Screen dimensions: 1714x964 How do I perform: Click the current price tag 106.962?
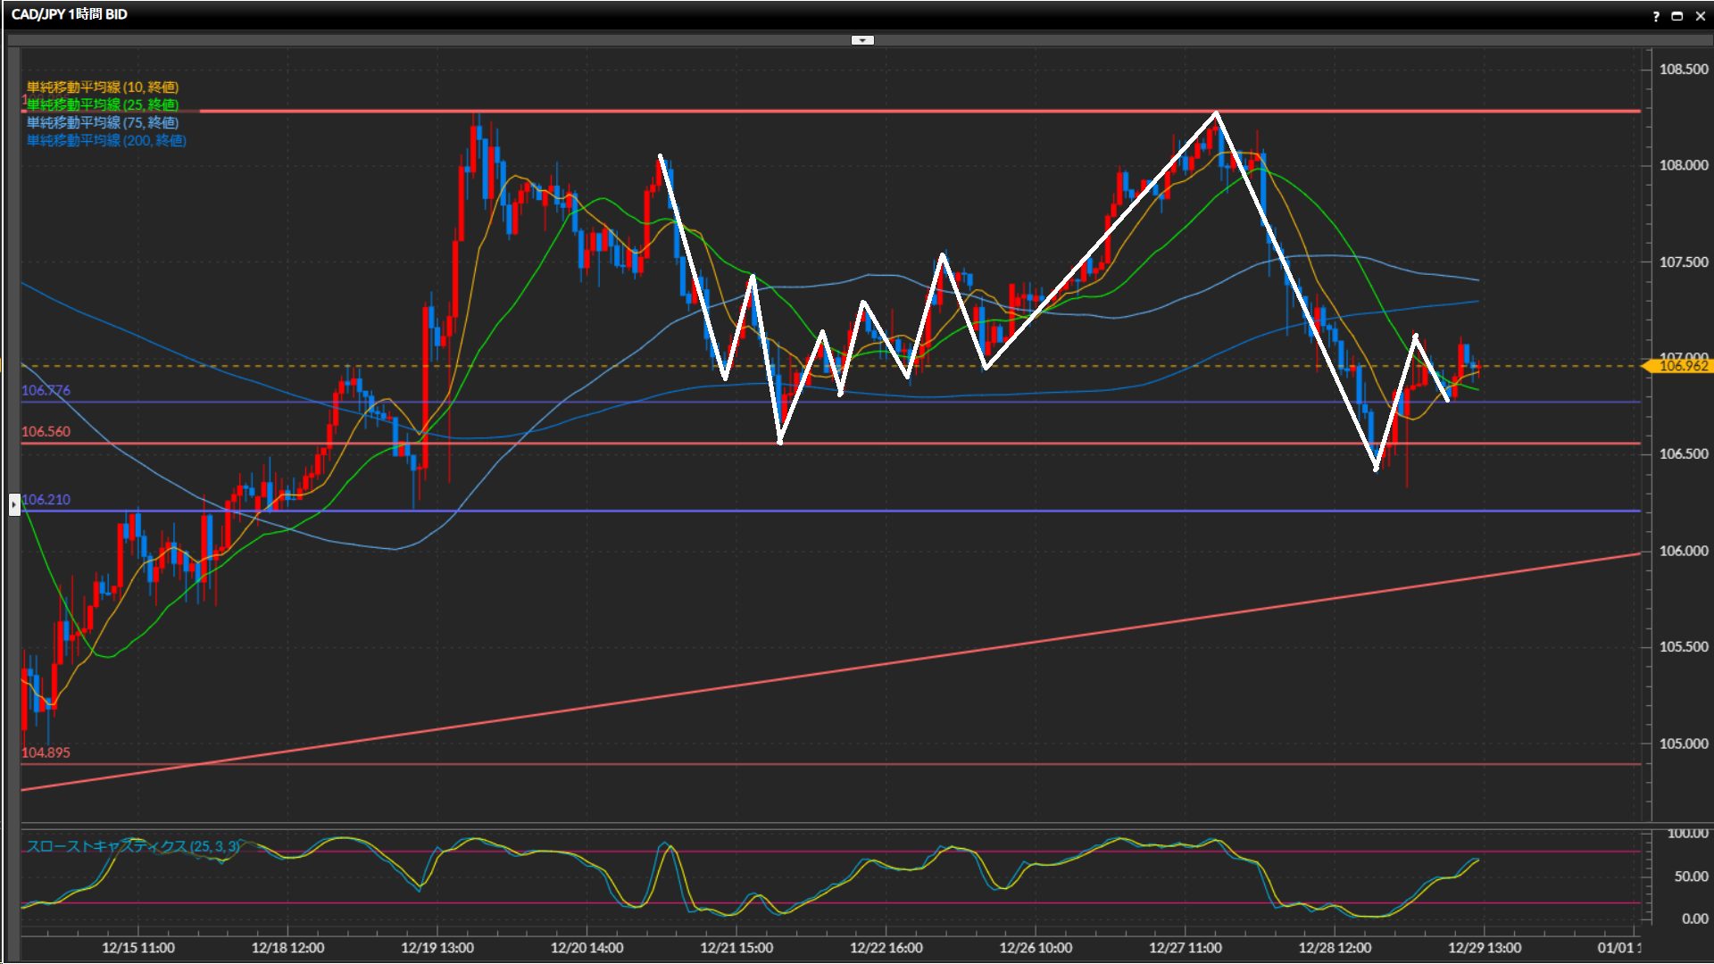[x=1682, y=366]
